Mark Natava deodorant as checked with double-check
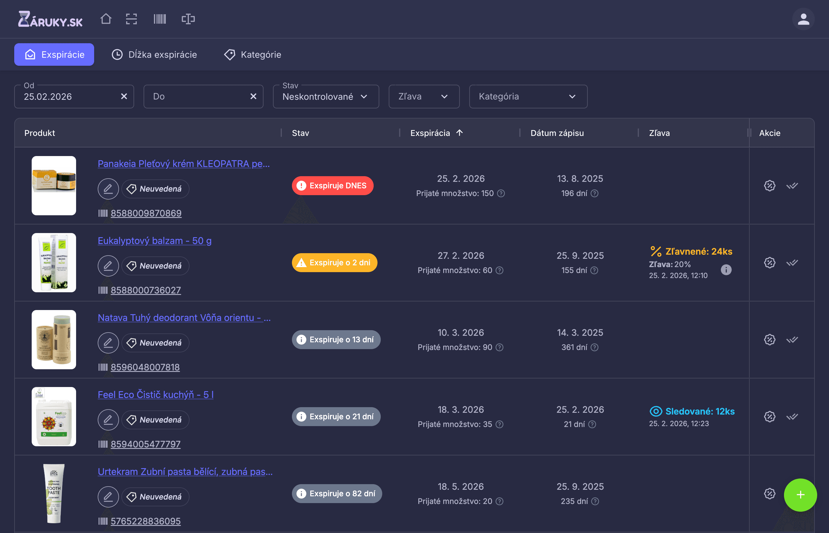The image size is (829, 533). [x=792, y=340]
